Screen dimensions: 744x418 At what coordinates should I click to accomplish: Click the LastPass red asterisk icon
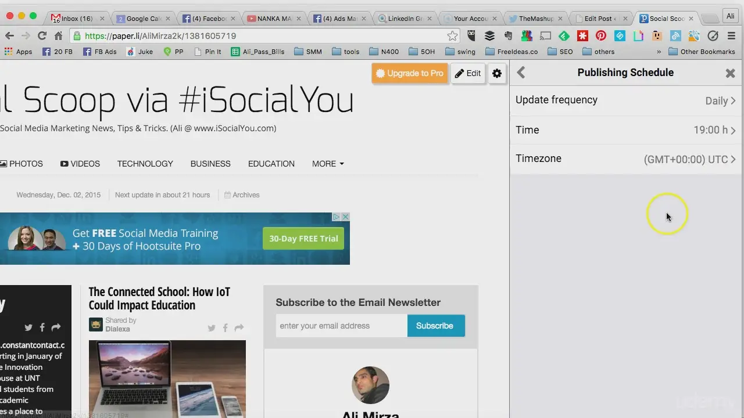point(582,36)
